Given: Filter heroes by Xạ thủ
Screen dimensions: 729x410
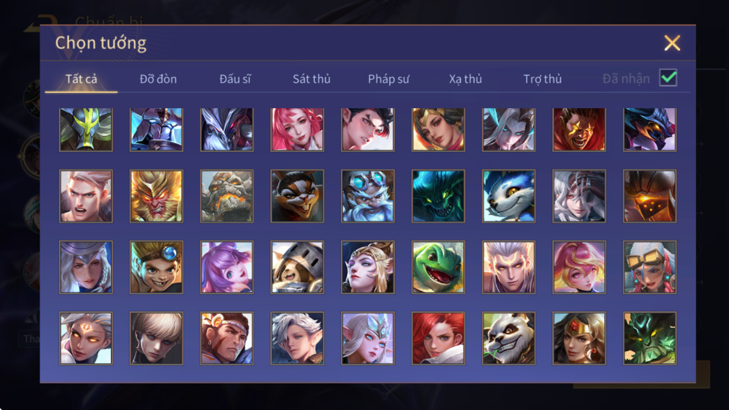Looking at the screenshot, I should [465, 79].
